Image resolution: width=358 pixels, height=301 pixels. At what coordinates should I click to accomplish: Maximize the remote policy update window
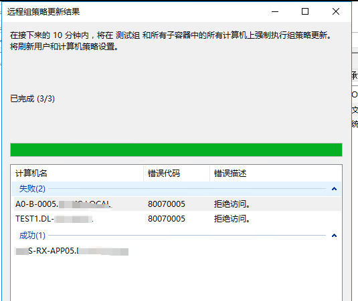[x=305, y=11]
